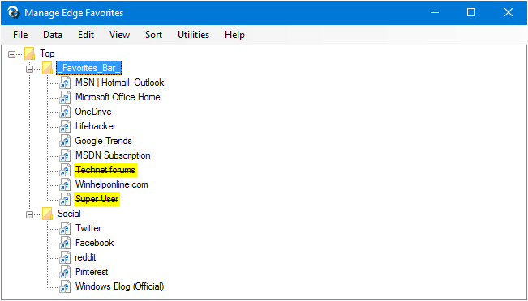Maximize the Manage Edge Favorites window
The height and width of the screenshot is (301, 528).
(x=471, y=13)
